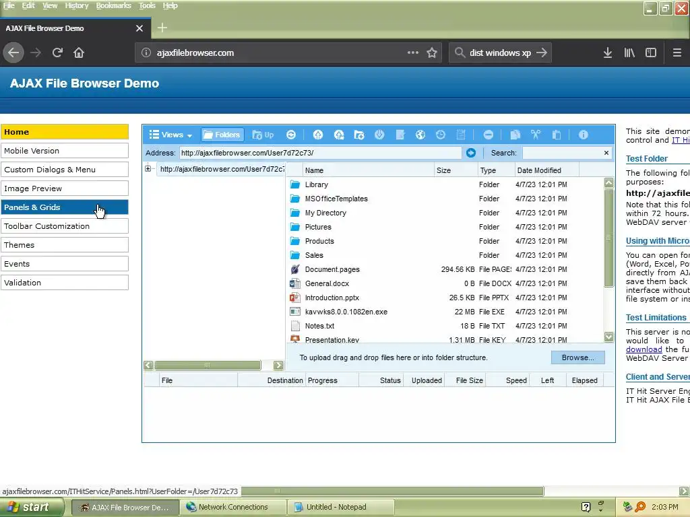Click the Windows Start button
Viewport: 690px width, 517px height.
coord(31,507)
